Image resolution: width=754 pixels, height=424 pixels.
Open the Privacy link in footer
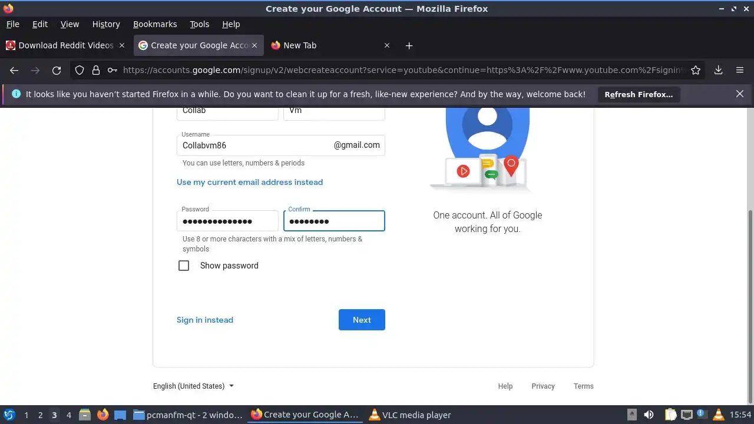click(543, 386)
